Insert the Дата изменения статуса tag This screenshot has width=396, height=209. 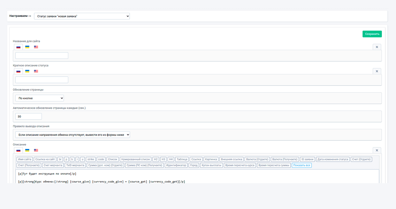point(333,159)
